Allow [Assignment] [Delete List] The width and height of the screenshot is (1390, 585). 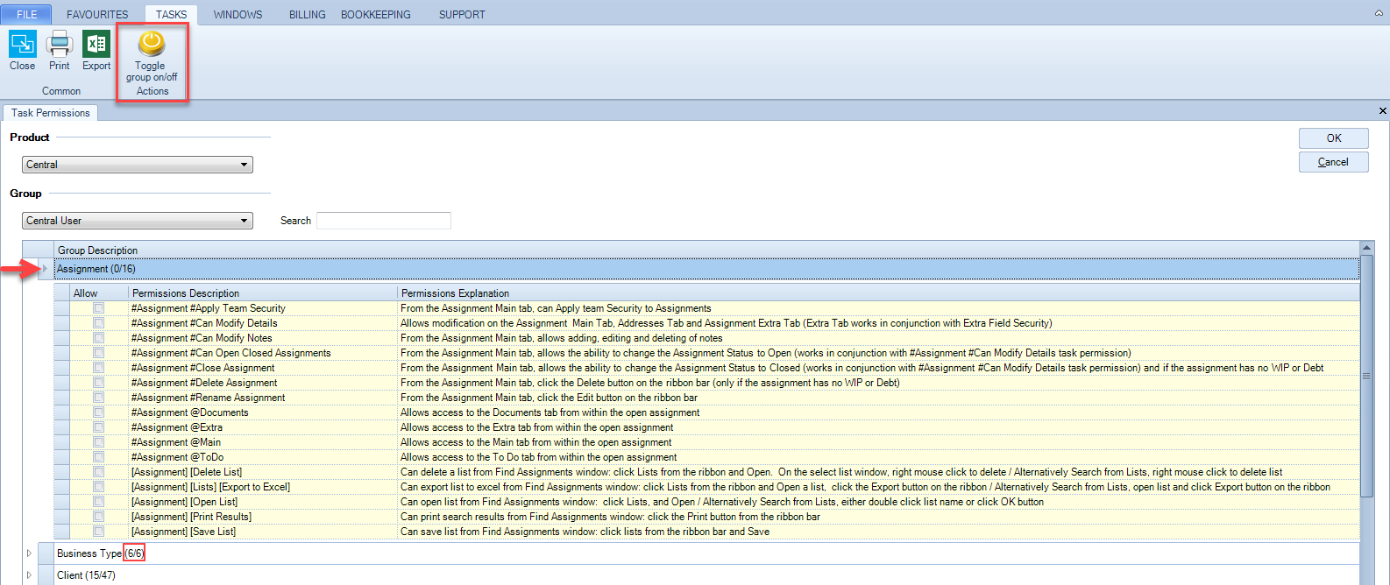[99, 472]
